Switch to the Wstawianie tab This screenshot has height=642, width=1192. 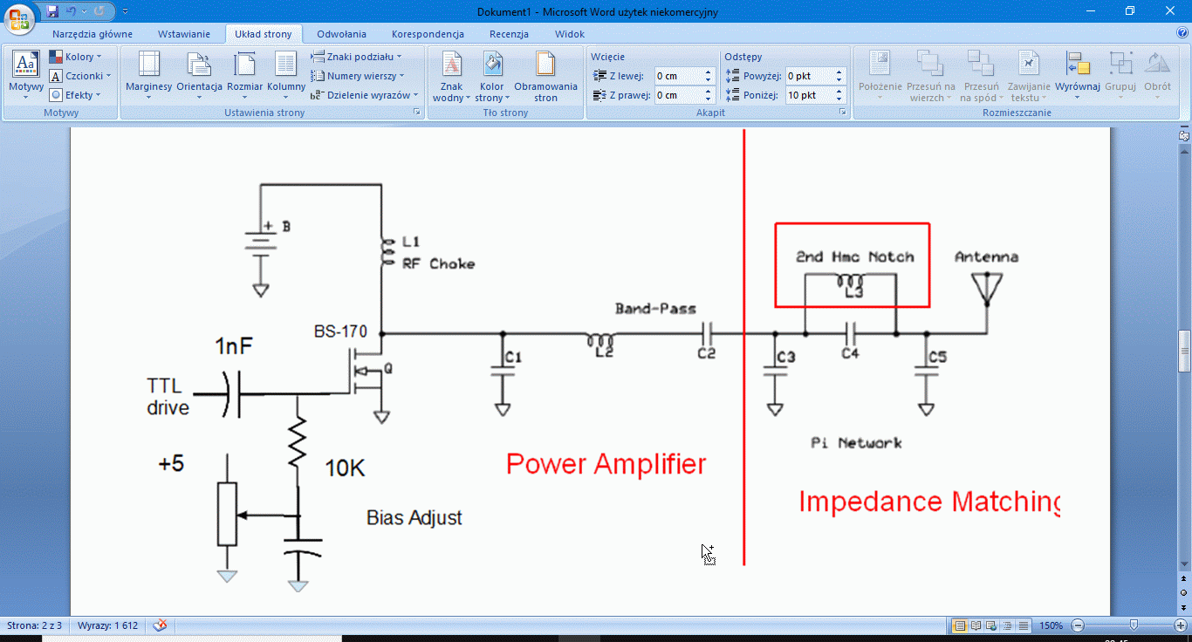pyautogui.click(x=183, y=34)
